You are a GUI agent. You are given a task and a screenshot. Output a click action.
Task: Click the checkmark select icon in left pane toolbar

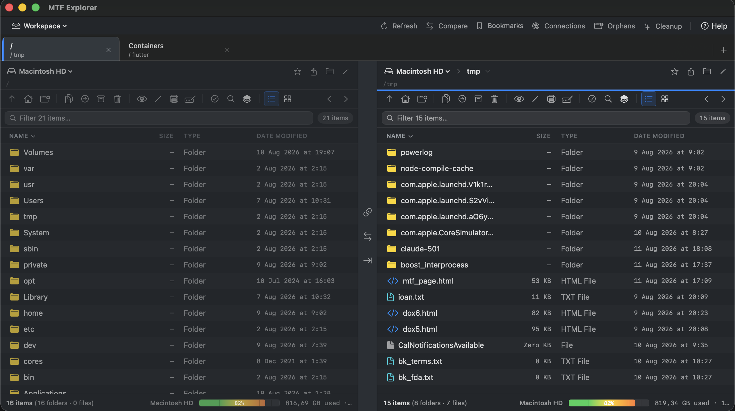[215, 99]
